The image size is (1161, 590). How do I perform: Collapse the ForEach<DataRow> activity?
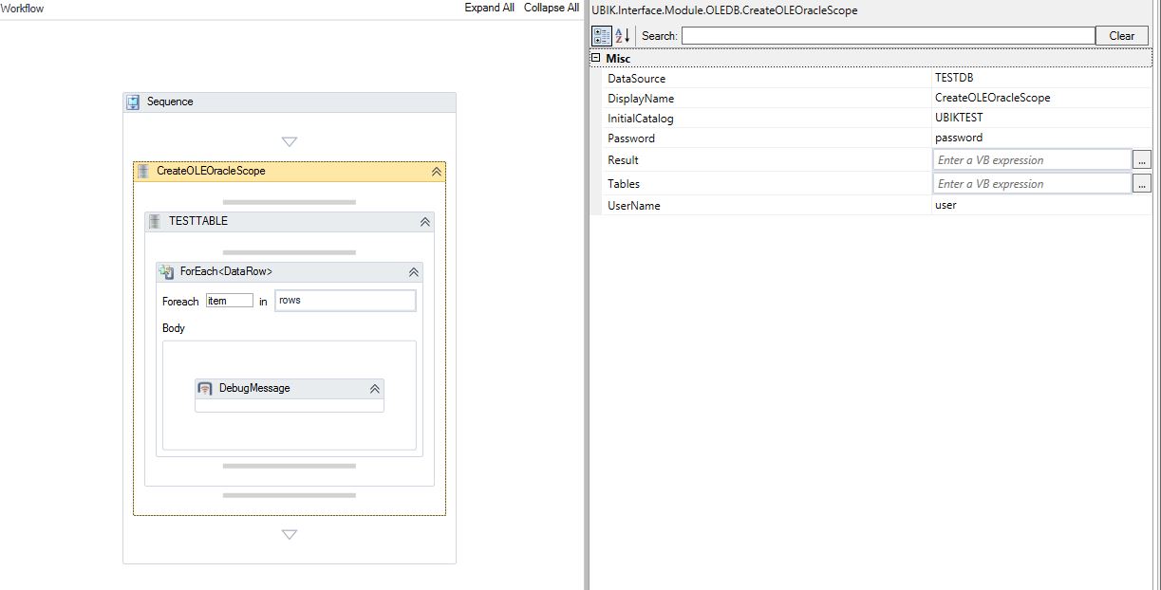[x=414, y=272]
